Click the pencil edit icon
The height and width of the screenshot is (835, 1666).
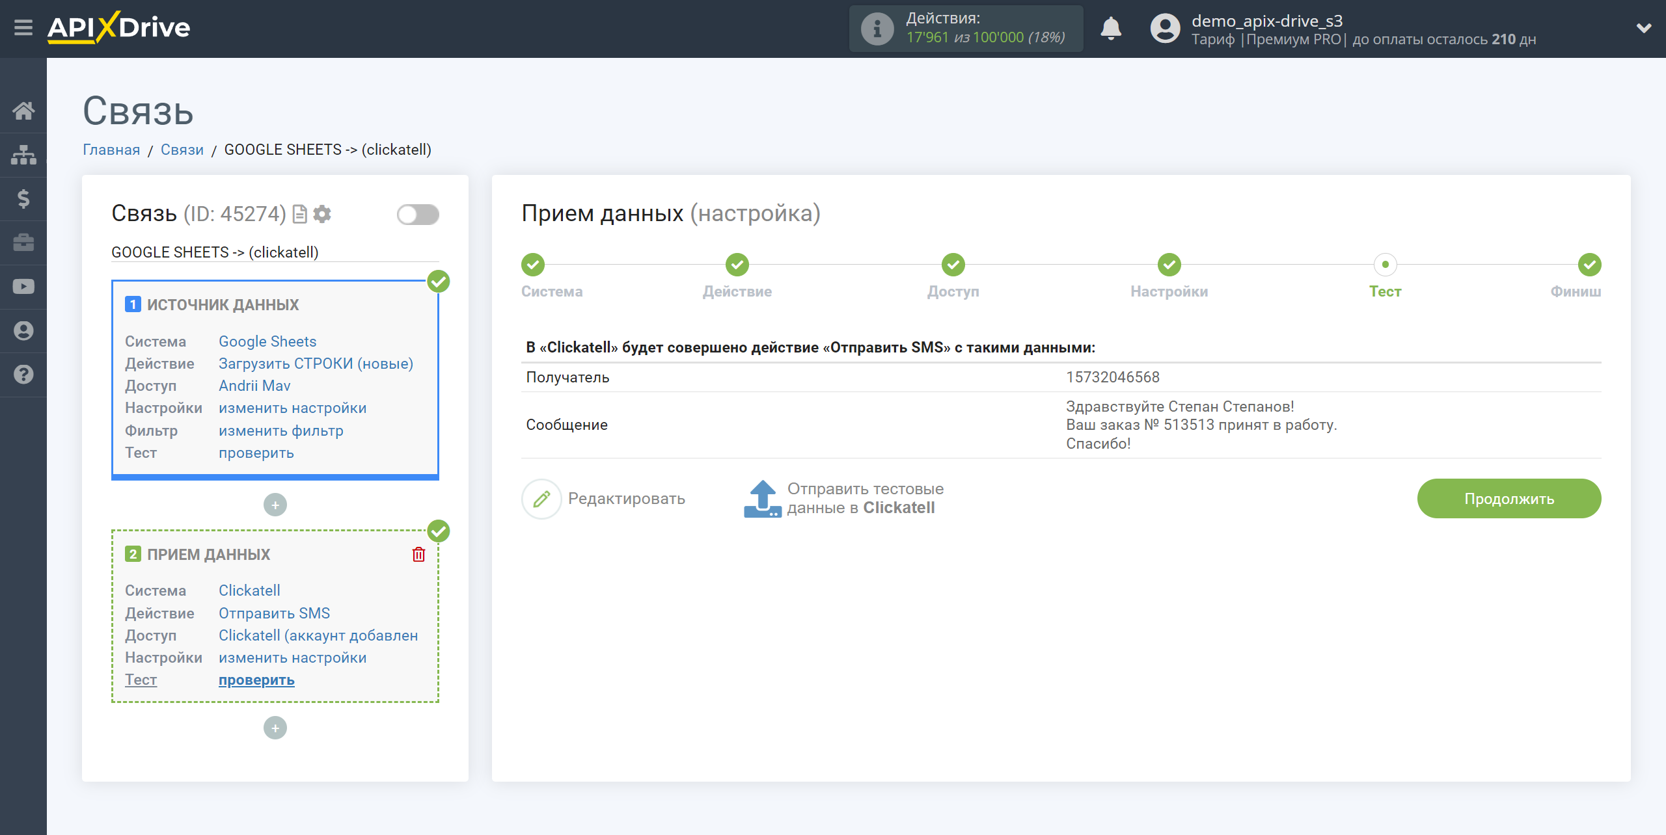(541, 499)
